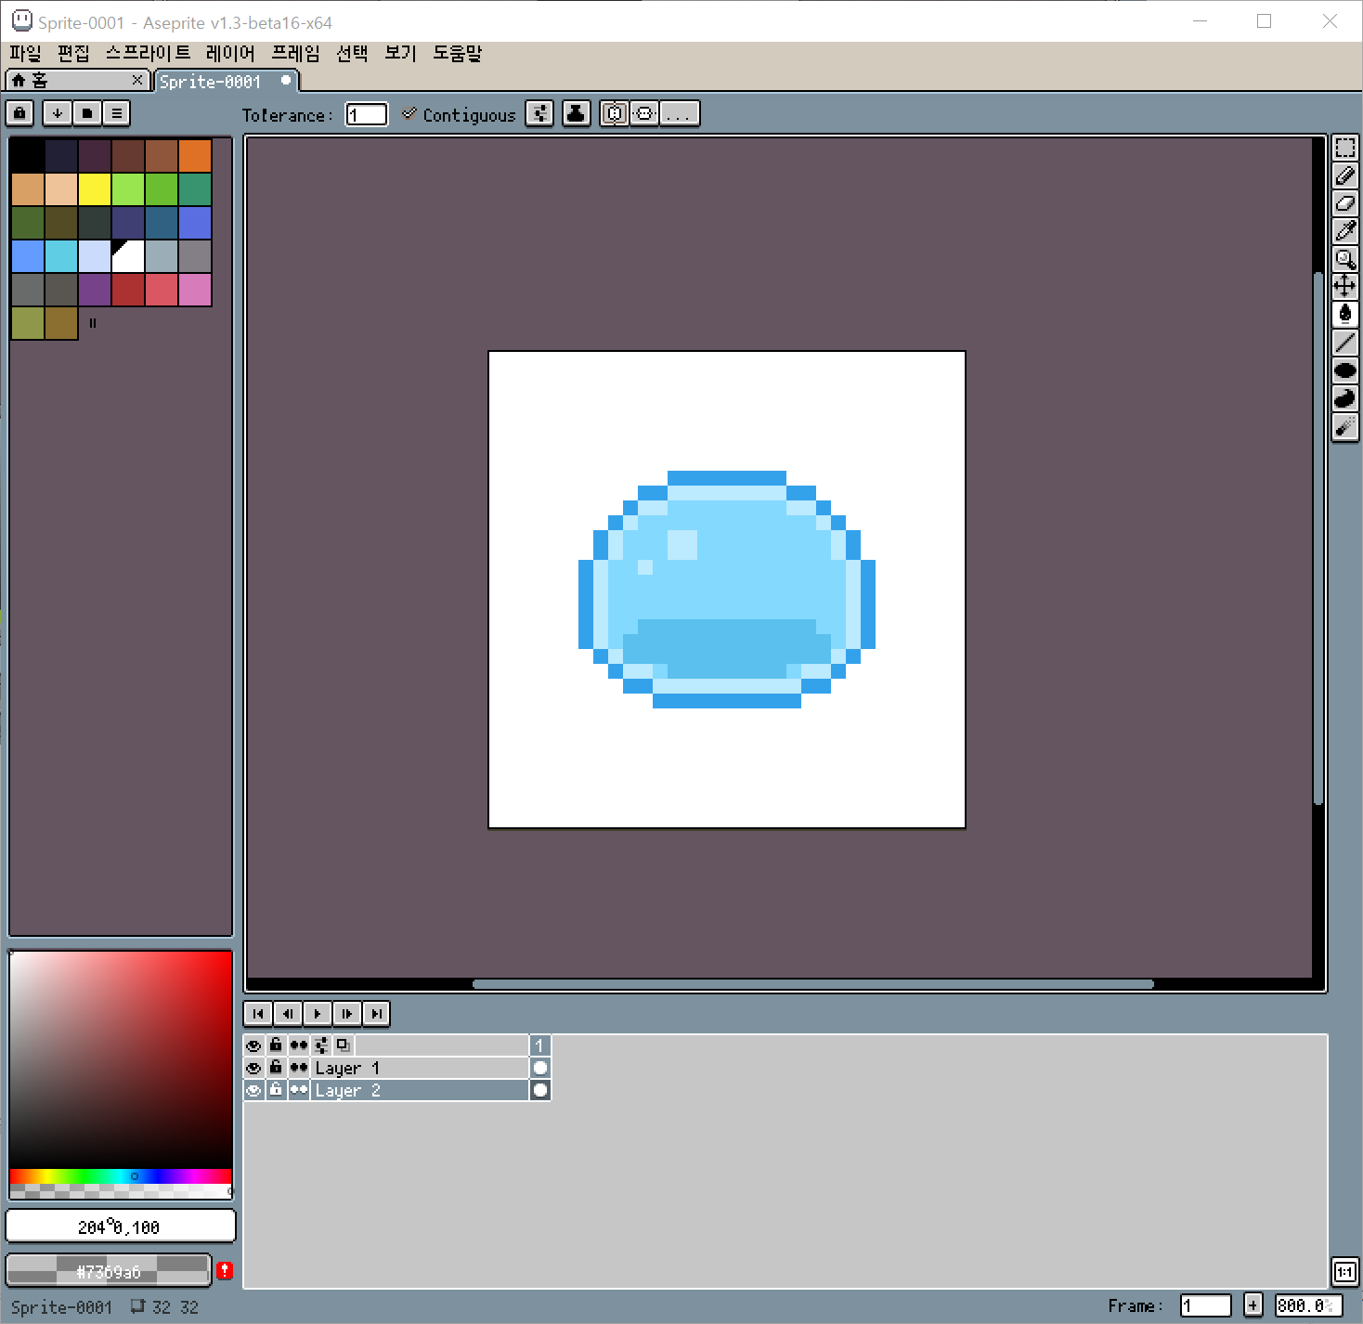
Task: Select the Line tool
Action: (1344, 343)
